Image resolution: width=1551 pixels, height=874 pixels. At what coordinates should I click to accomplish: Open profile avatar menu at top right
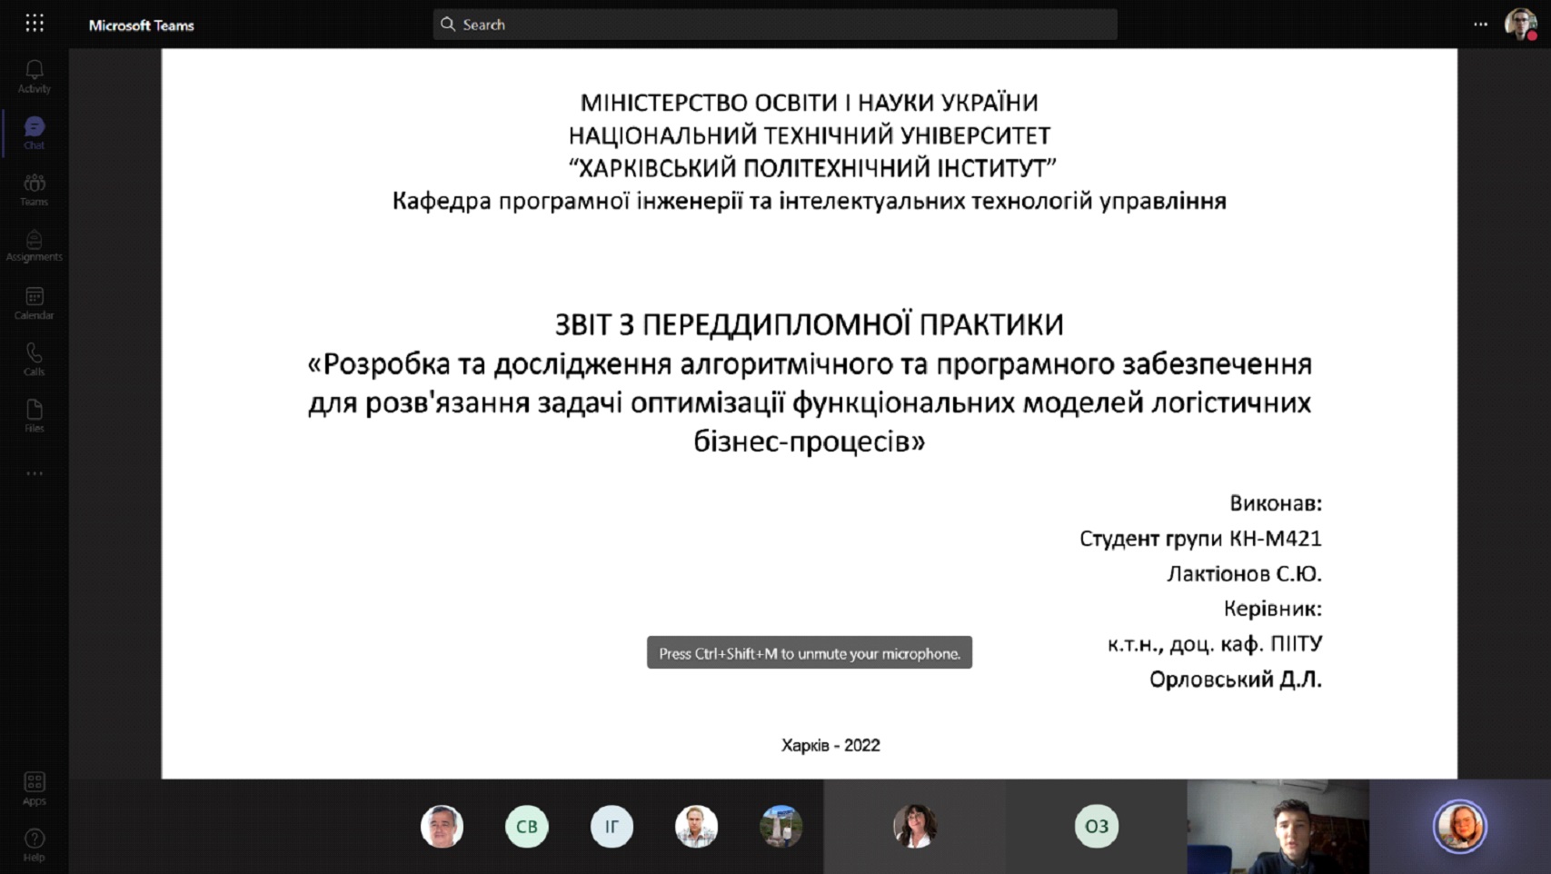1520,25
